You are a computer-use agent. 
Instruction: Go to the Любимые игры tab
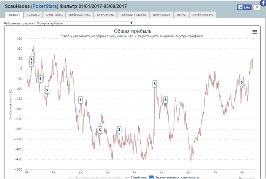pos(79,15)
